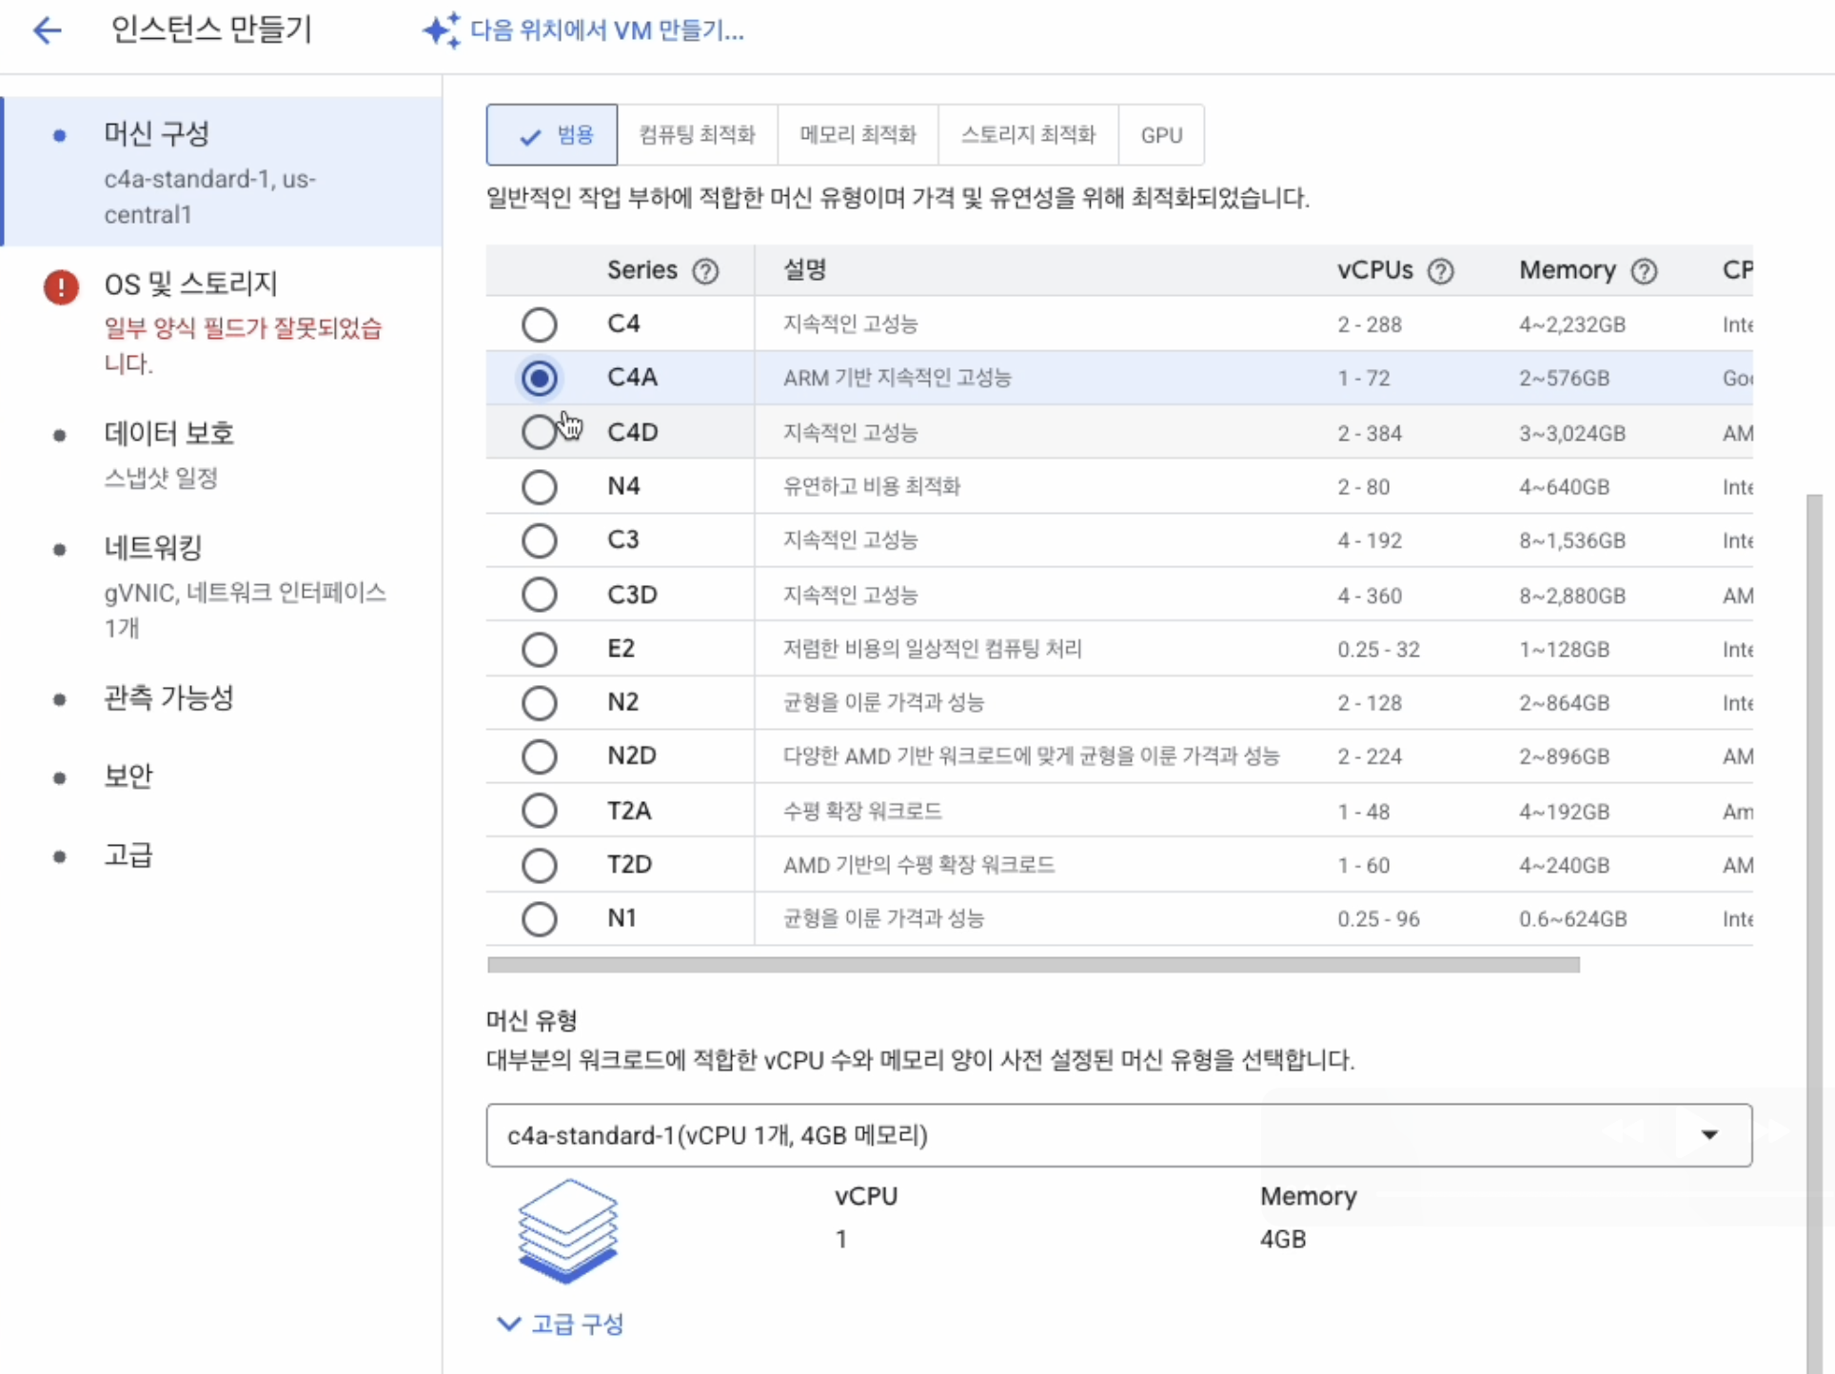The width and height of the screenshot is (1835, 1374).
Task: Click the 4GB memory value
Action: click(x=1283, y=1239)
